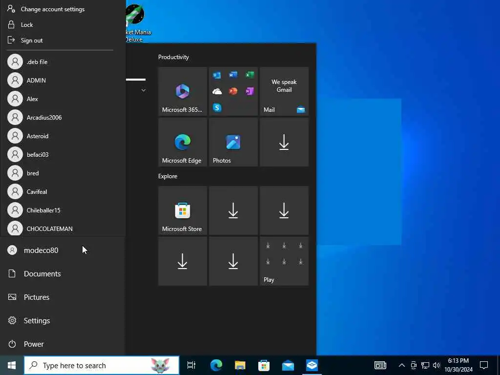Click the Explore group header

[168, 176]
